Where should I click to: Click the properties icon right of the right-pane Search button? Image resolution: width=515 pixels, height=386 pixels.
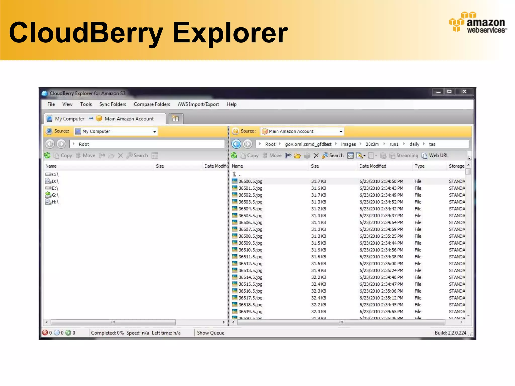coord(351,156)
